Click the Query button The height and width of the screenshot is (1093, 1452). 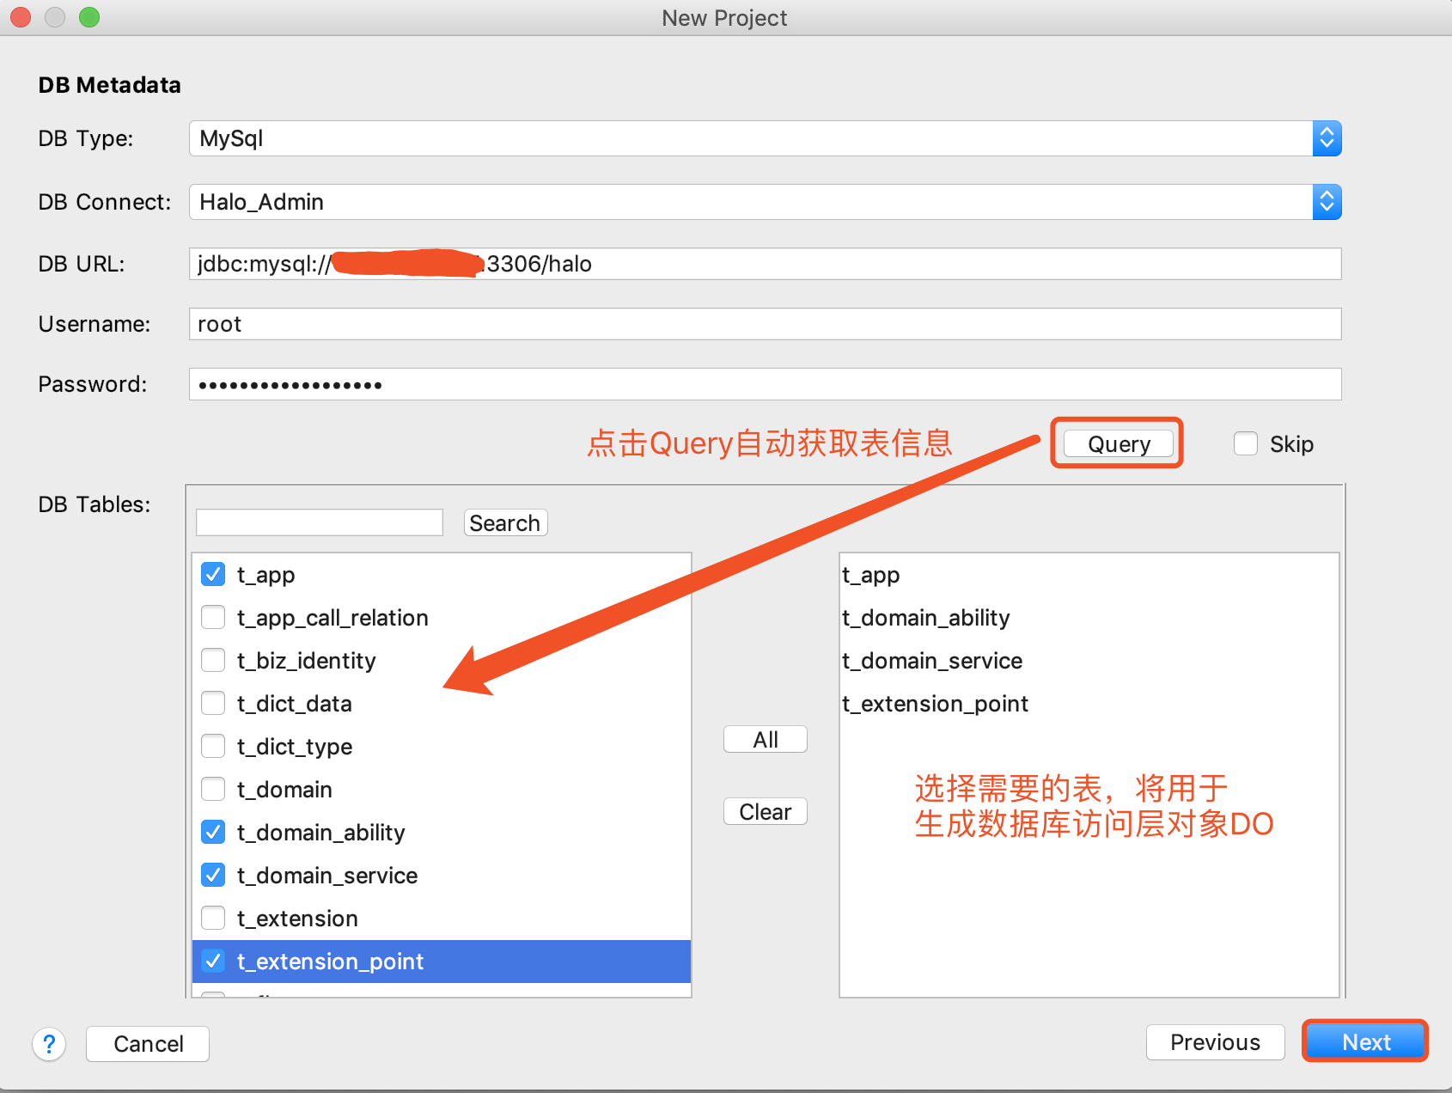click(1118, 443)
